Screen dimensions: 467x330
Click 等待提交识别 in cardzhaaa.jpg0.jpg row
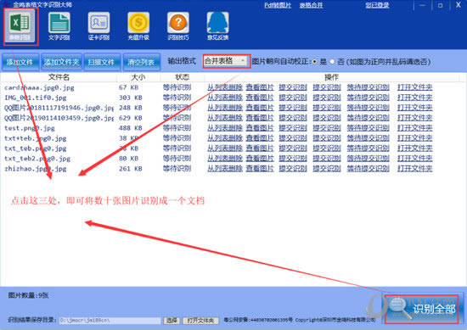pyautogui.click(x=369, y=87)
